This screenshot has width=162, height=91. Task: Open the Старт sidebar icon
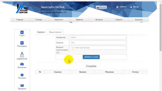(22, 32)
